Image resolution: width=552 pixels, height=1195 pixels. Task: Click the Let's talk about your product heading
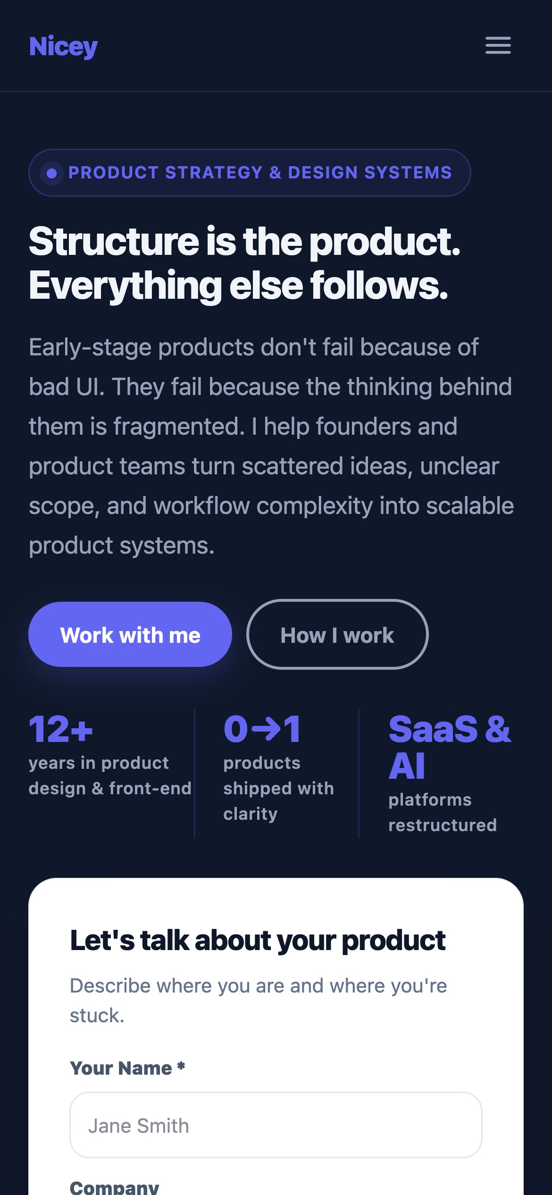tap(258, 941)
